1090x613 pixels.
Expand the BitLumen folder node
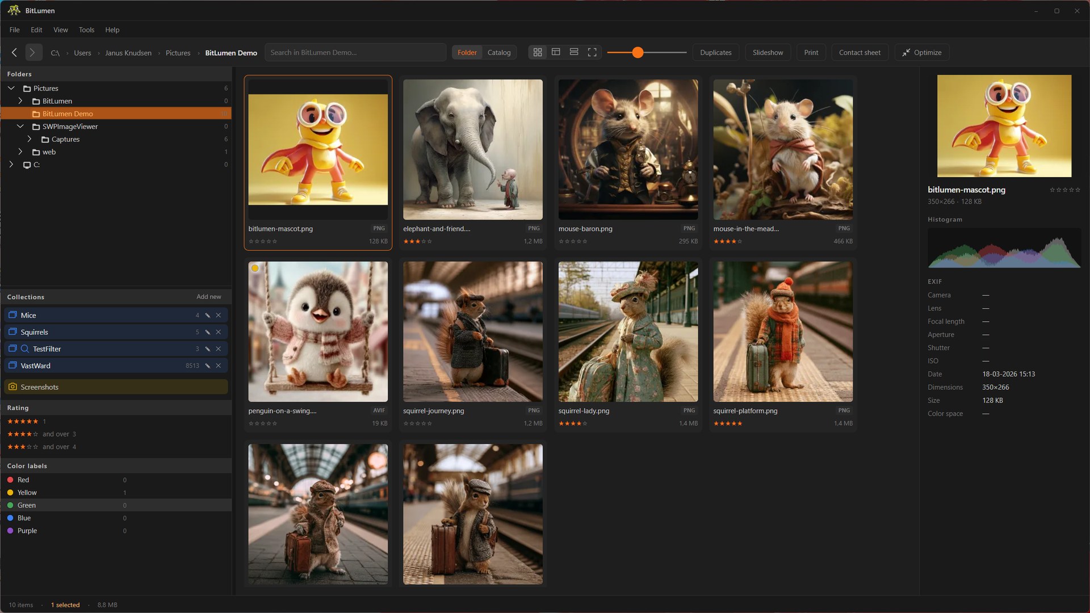[x=20, y=101]
